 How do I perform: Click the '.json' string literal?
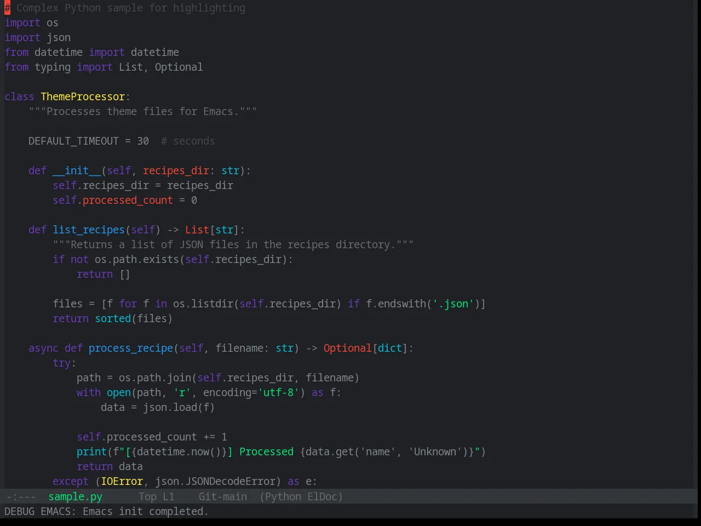point(453,304)
